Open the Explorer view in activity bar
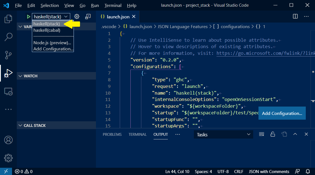 point(8,19)
